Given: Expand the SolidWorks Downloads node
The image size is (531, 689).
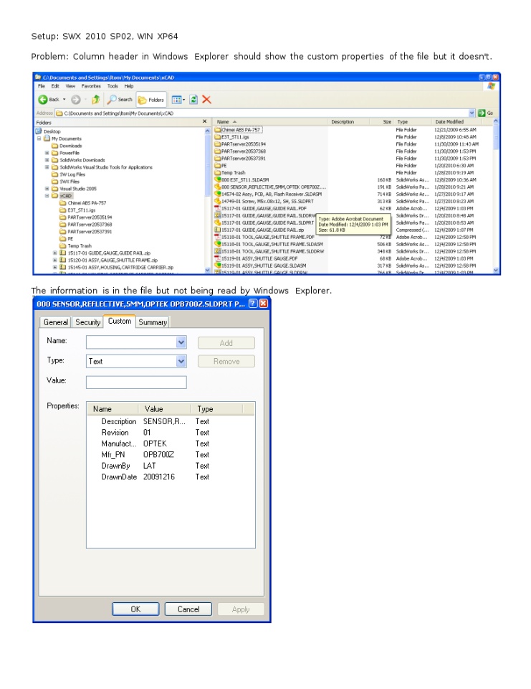Looking at the screenshot, I should (x=47, y=160).
